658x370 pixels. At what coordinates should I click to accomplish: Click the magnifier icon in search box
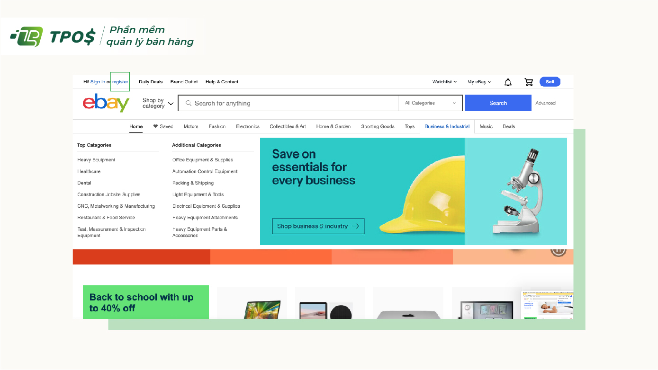189,103
